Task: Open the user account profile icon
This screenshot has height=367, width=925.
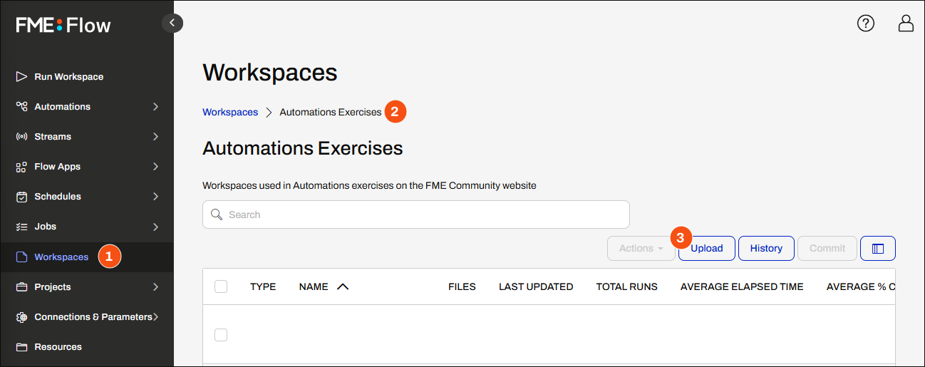Action: click(x=906, y=24)
